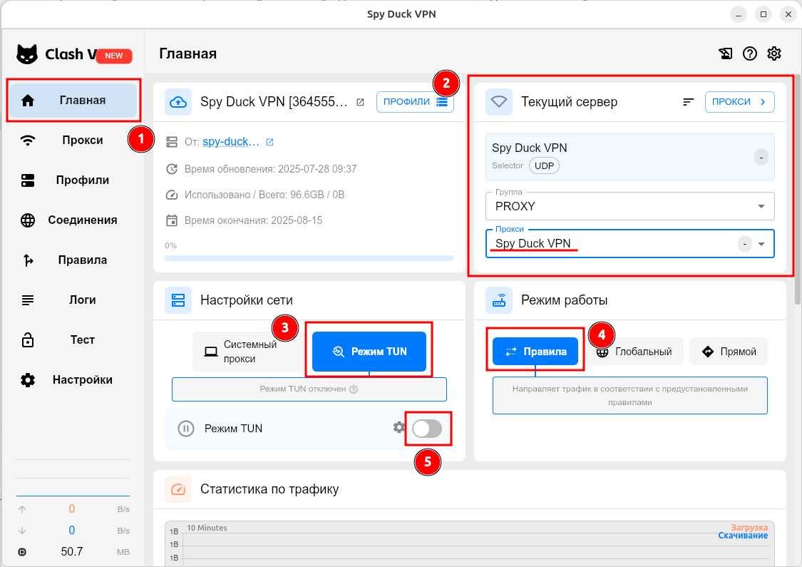Select the Глобальный working mode

(x=636, y=352)
